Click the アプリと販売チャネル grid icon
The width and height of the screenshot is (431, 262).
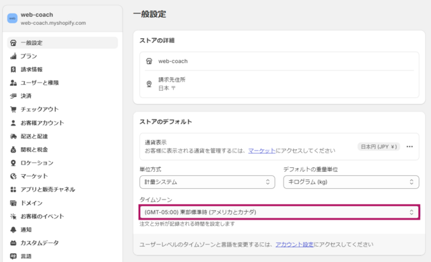(x=13, y=189)
